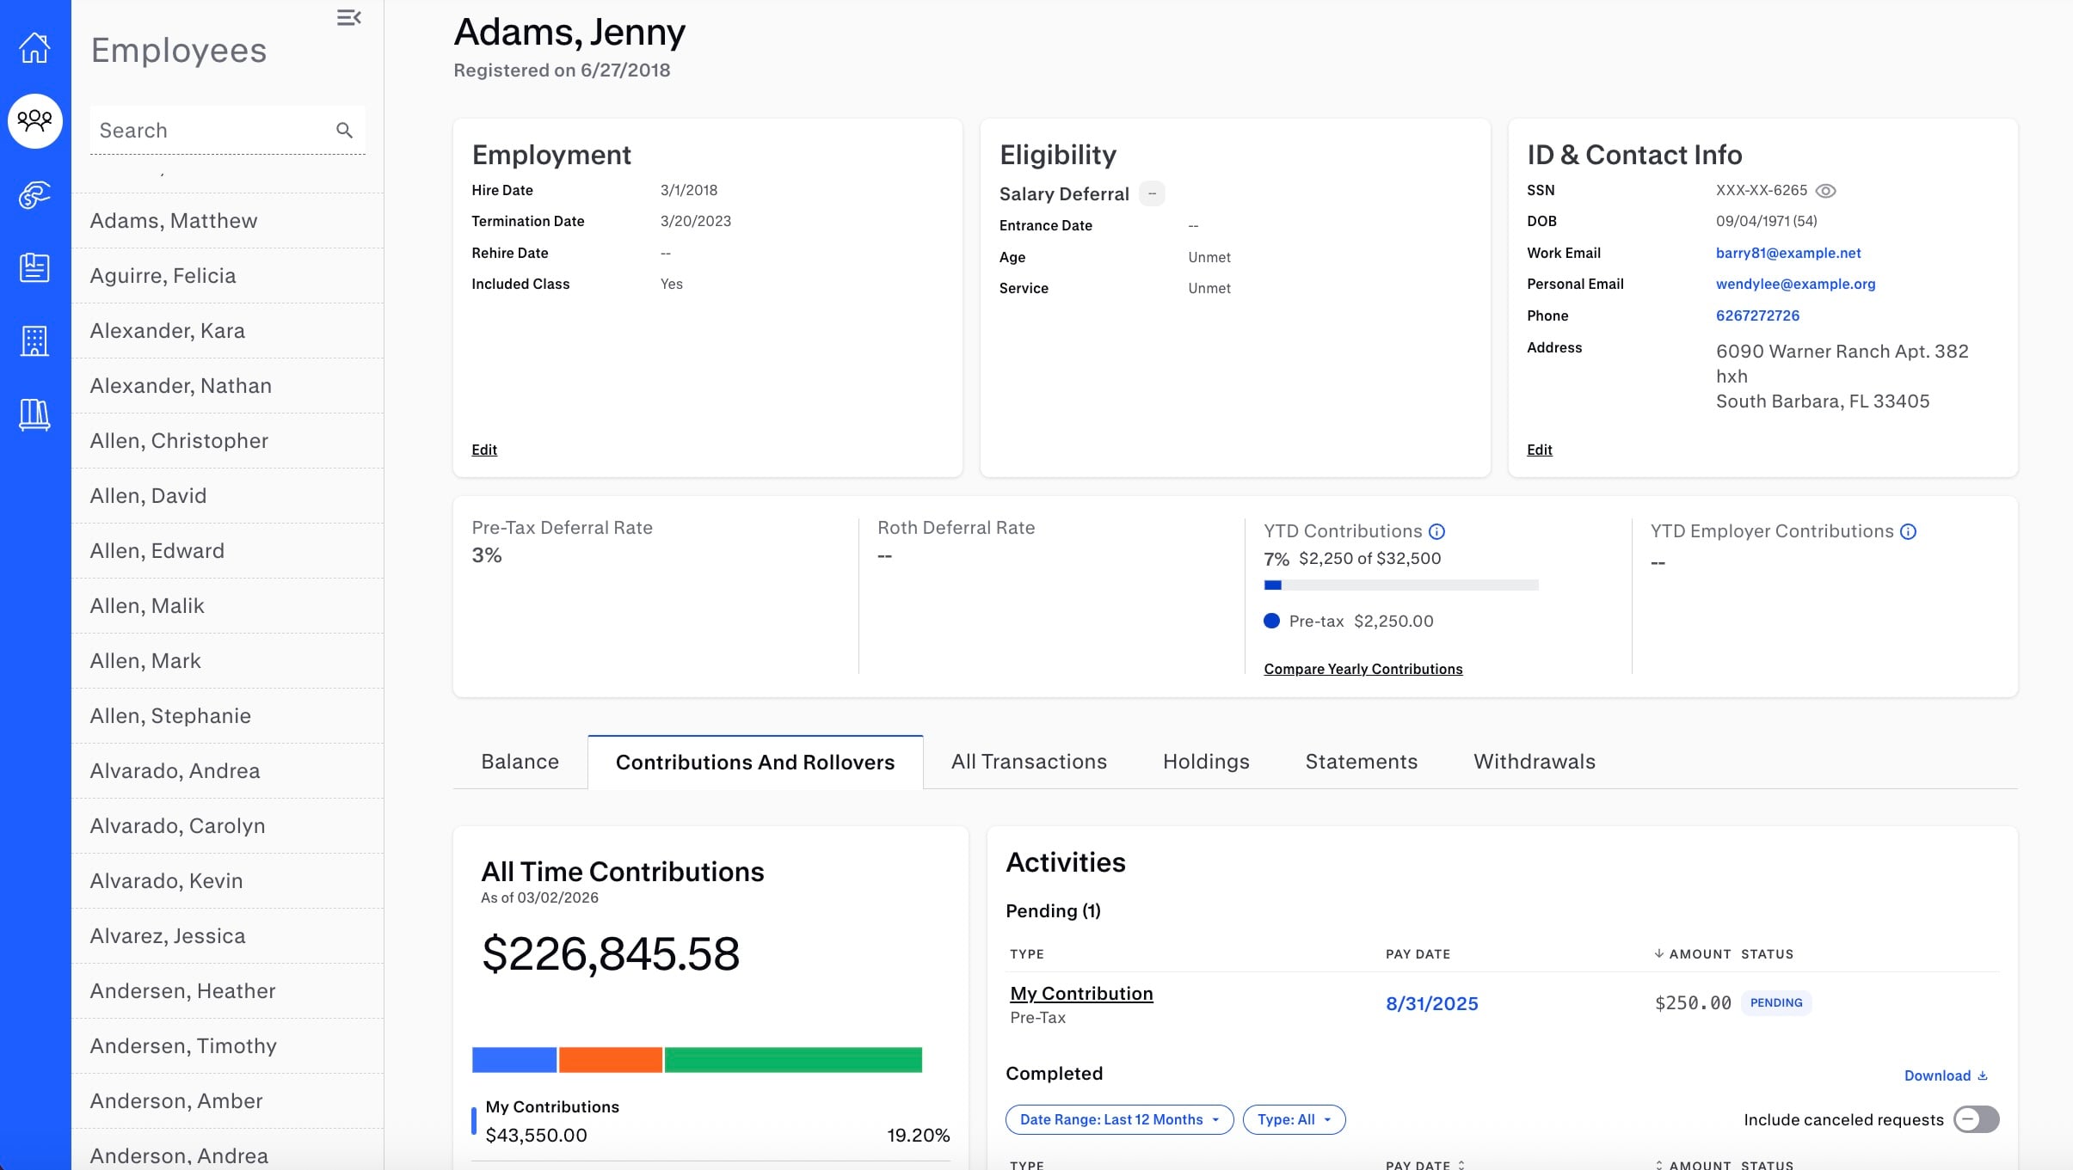Click the home icon in sidebar

click(34, 48)
